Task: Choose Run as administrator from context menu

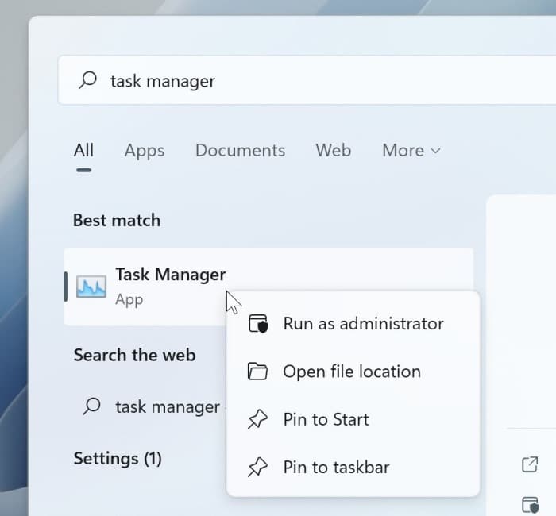Action: [353, 324]
